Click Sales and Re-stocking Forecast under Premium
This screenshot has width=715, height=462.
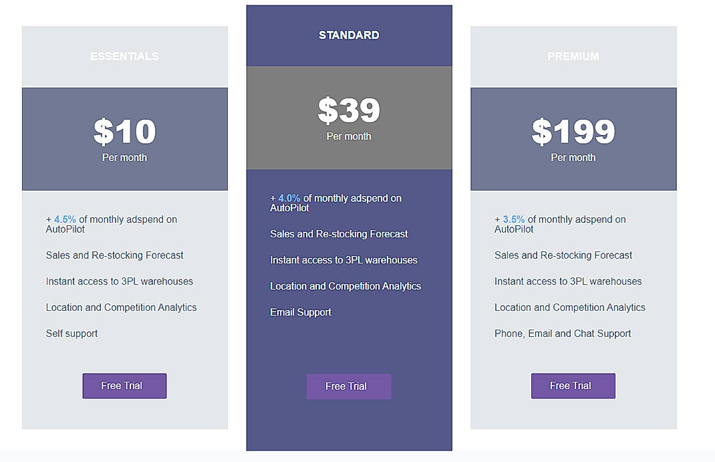coord(563,255)
